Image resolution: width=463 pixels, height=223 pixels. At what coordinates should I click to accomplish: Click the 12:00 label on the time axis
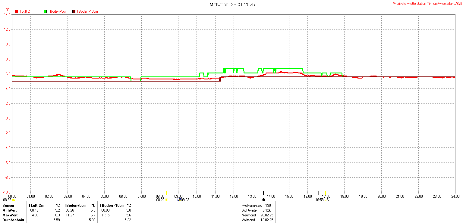click(x=234, y=197)
